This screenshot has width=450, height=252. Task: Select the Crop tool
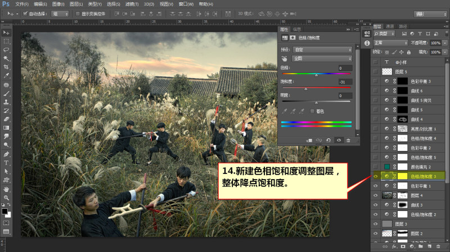point(6,67)
